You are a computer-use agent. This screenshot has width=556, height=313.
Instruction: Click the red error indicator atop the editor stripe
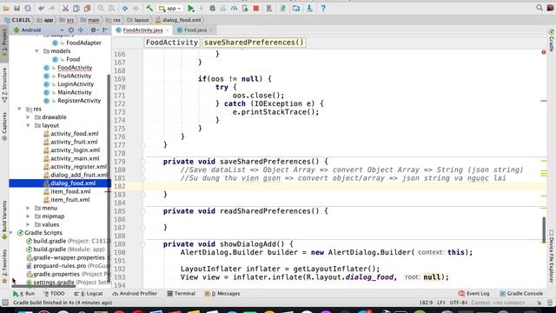[x=544, y=52]
